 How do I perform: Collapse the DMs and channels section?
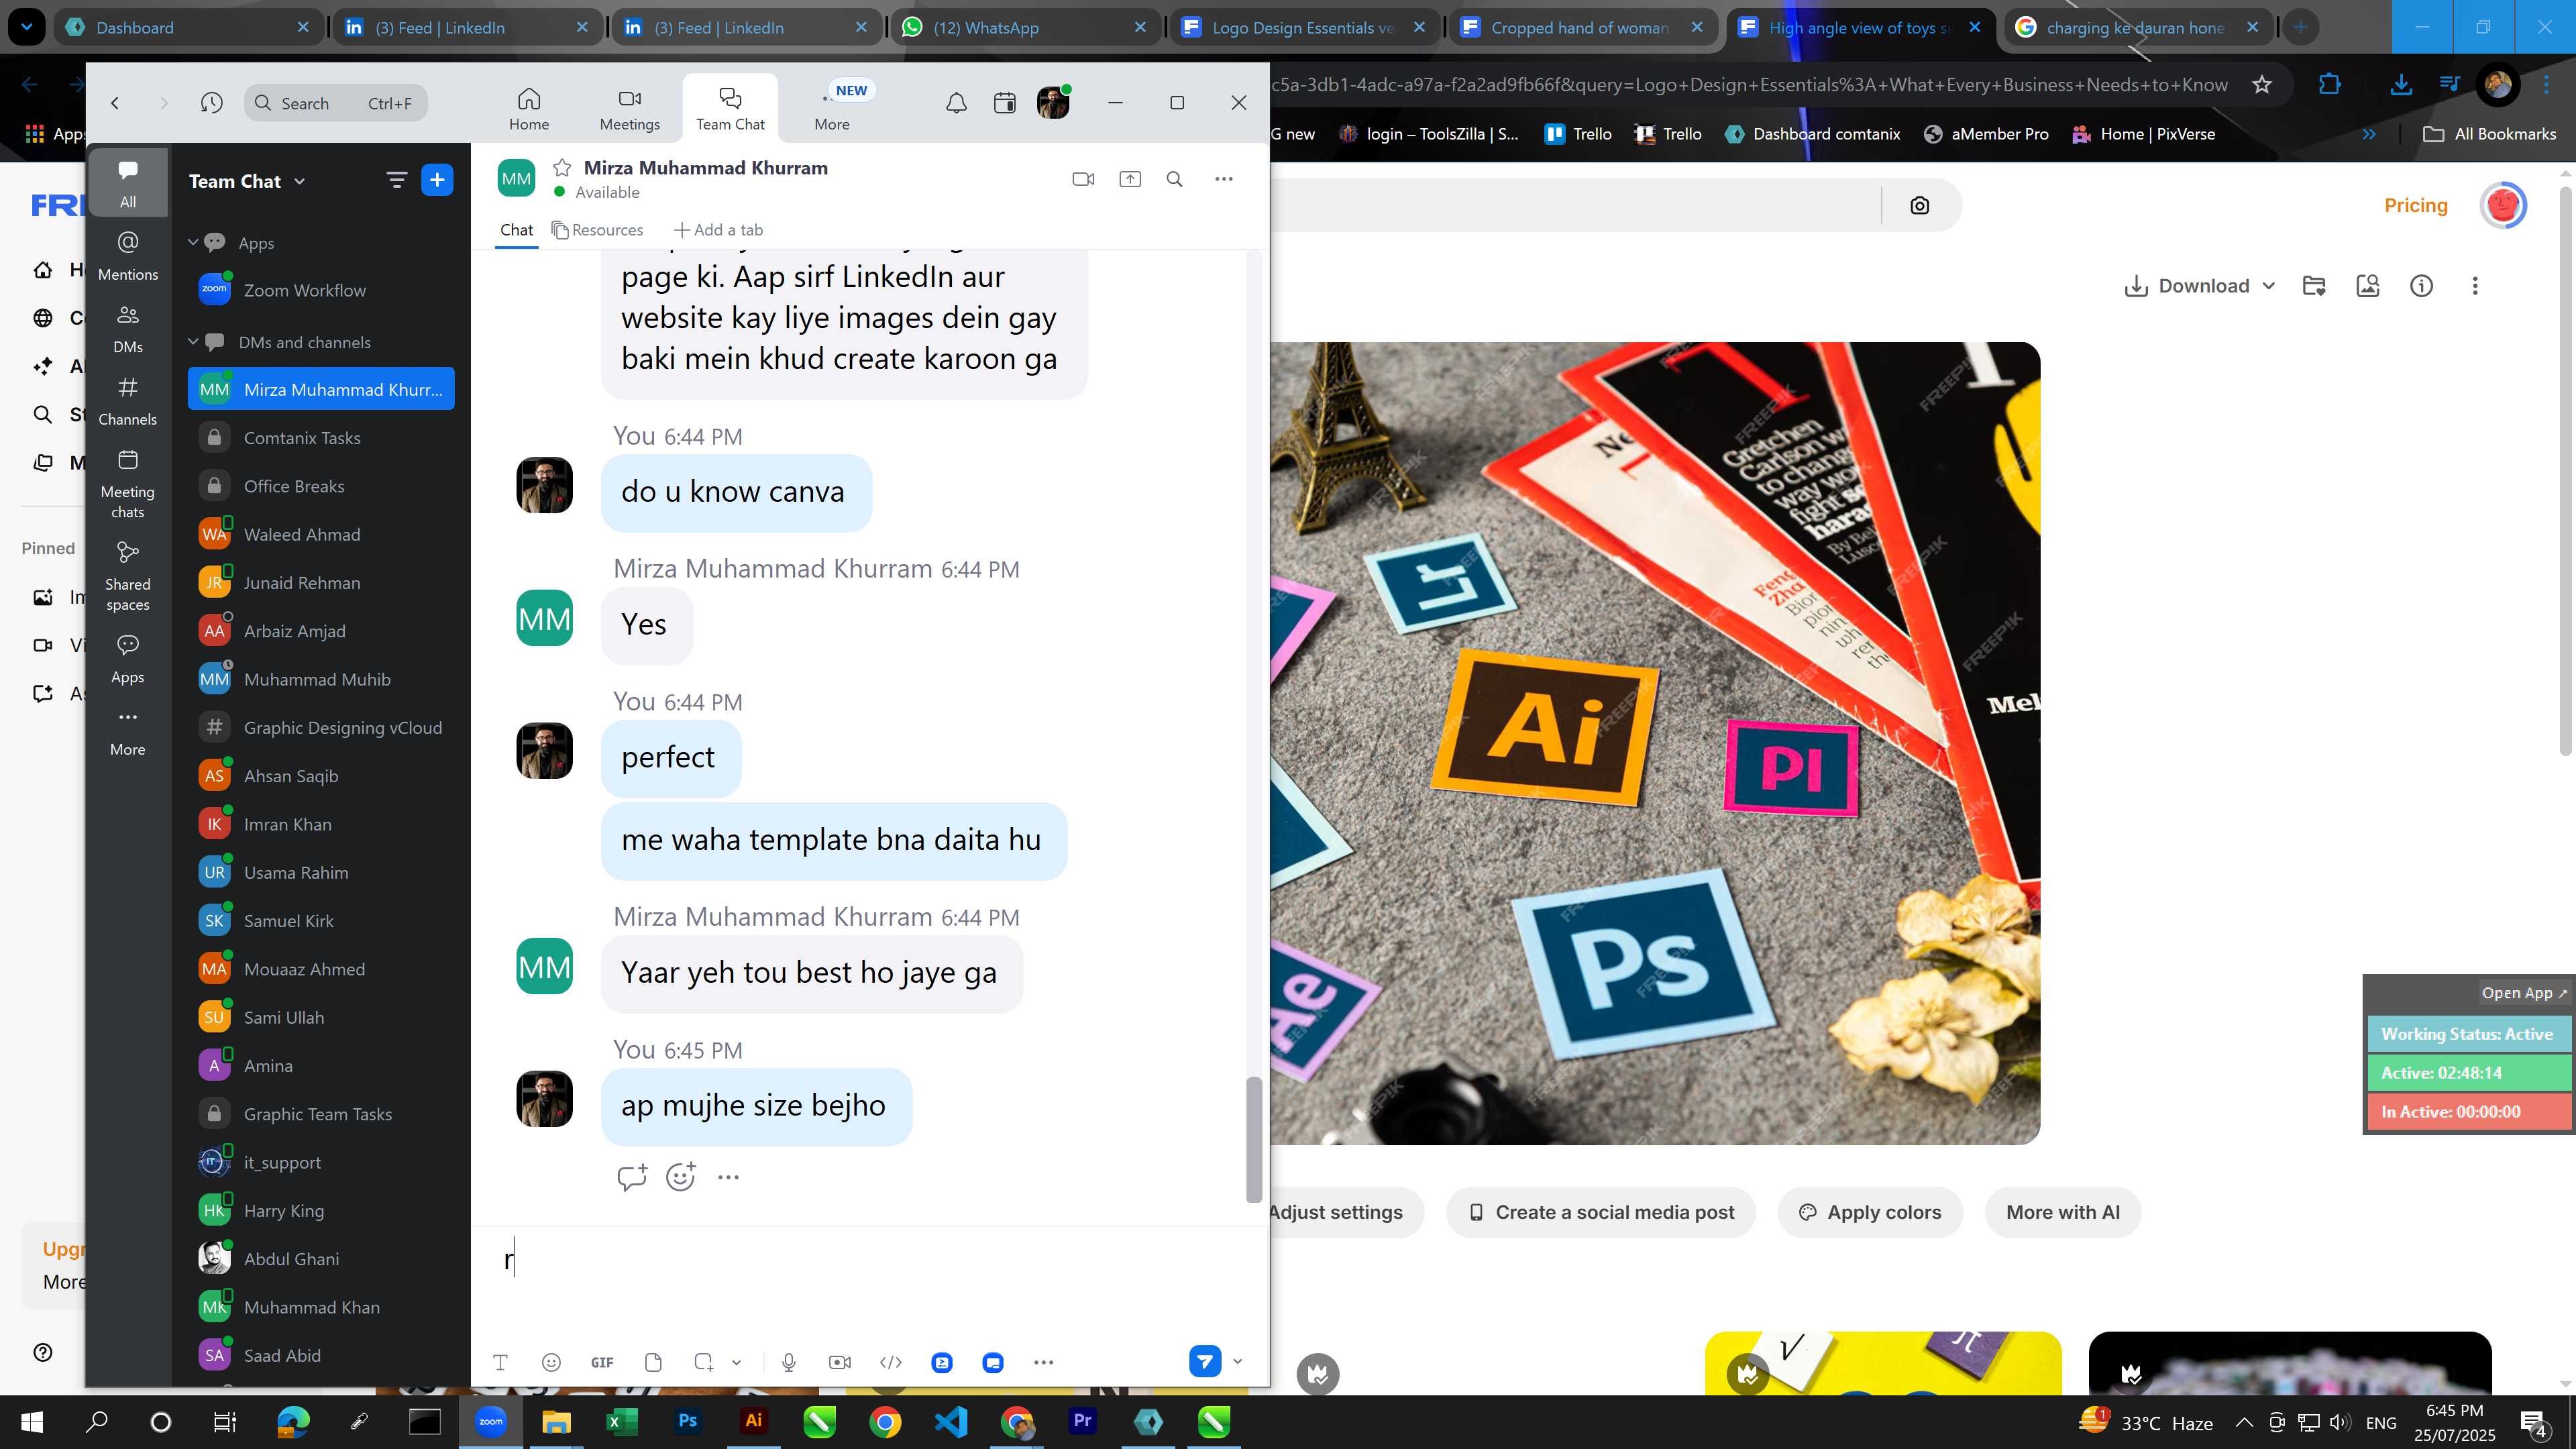193,342
